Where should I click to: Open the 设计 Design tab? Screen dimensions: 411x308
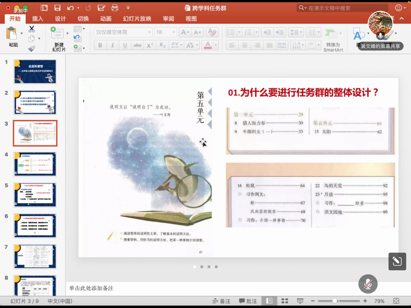coord(60,19)
